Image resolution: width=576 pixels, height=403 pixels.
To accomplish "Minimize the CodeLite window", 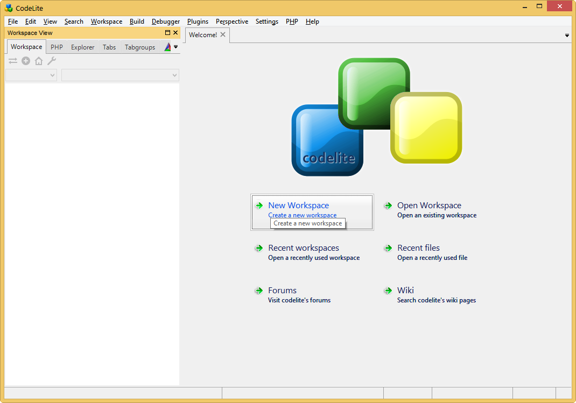I will point(525,6).
